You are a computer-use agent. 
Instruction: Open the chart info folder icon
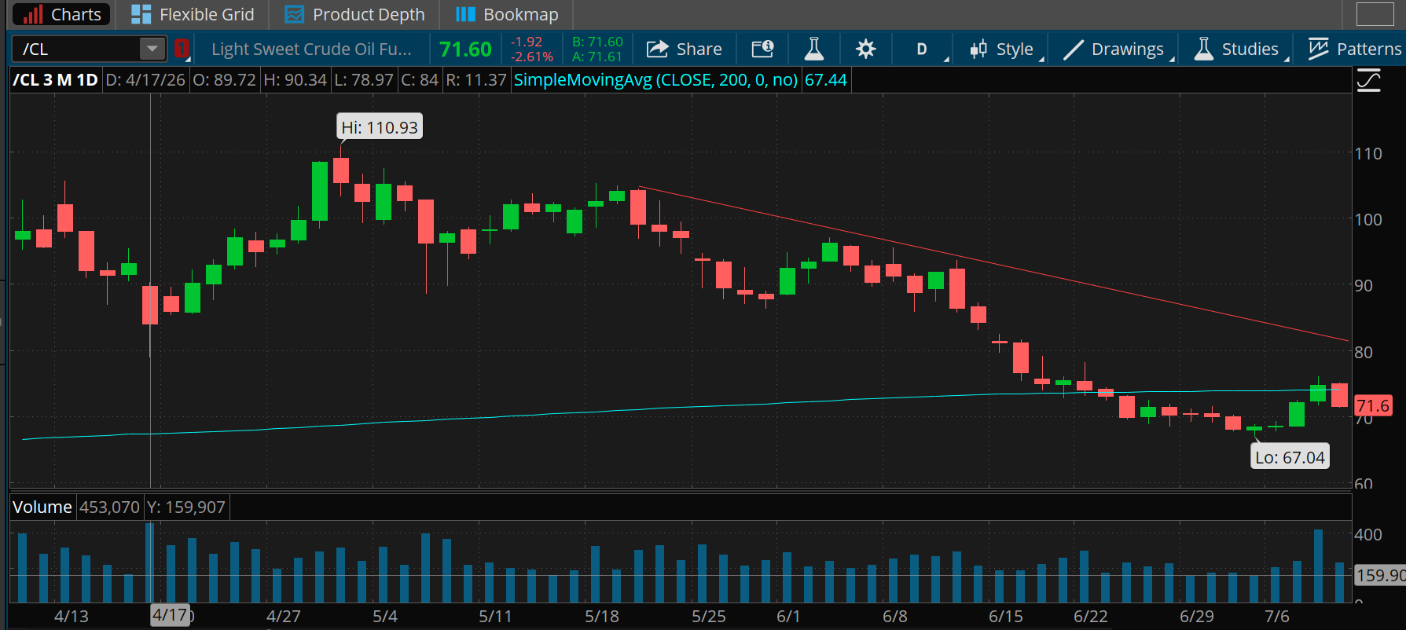pyautogui.click(x=762, y=49)
